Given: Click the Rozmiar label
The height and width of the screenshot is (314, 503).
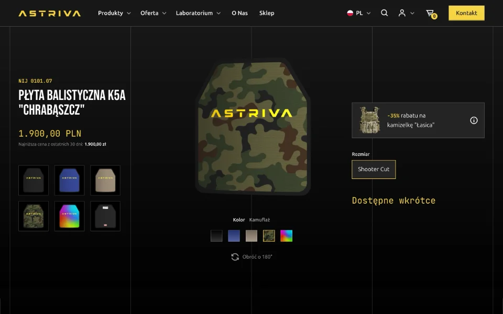Looking at the screenshot, I should [x=360, y=154].
